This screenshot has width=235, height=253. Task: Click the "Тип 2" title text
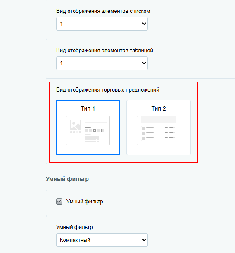click(x=159, y=108)
